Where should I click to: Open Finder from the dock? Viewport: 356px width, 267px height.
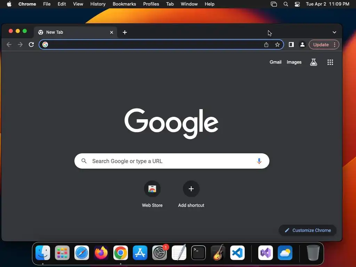[43, 253]
